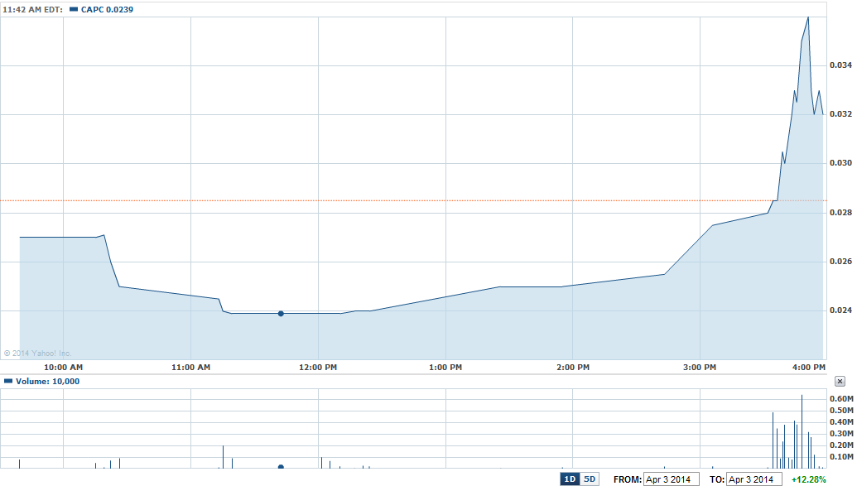Image resolution: width=857 pixels, height=486 pixels.
Task: Click the Volume: 10,000 label
Action: pyautogui.click(x=47, y=381)
